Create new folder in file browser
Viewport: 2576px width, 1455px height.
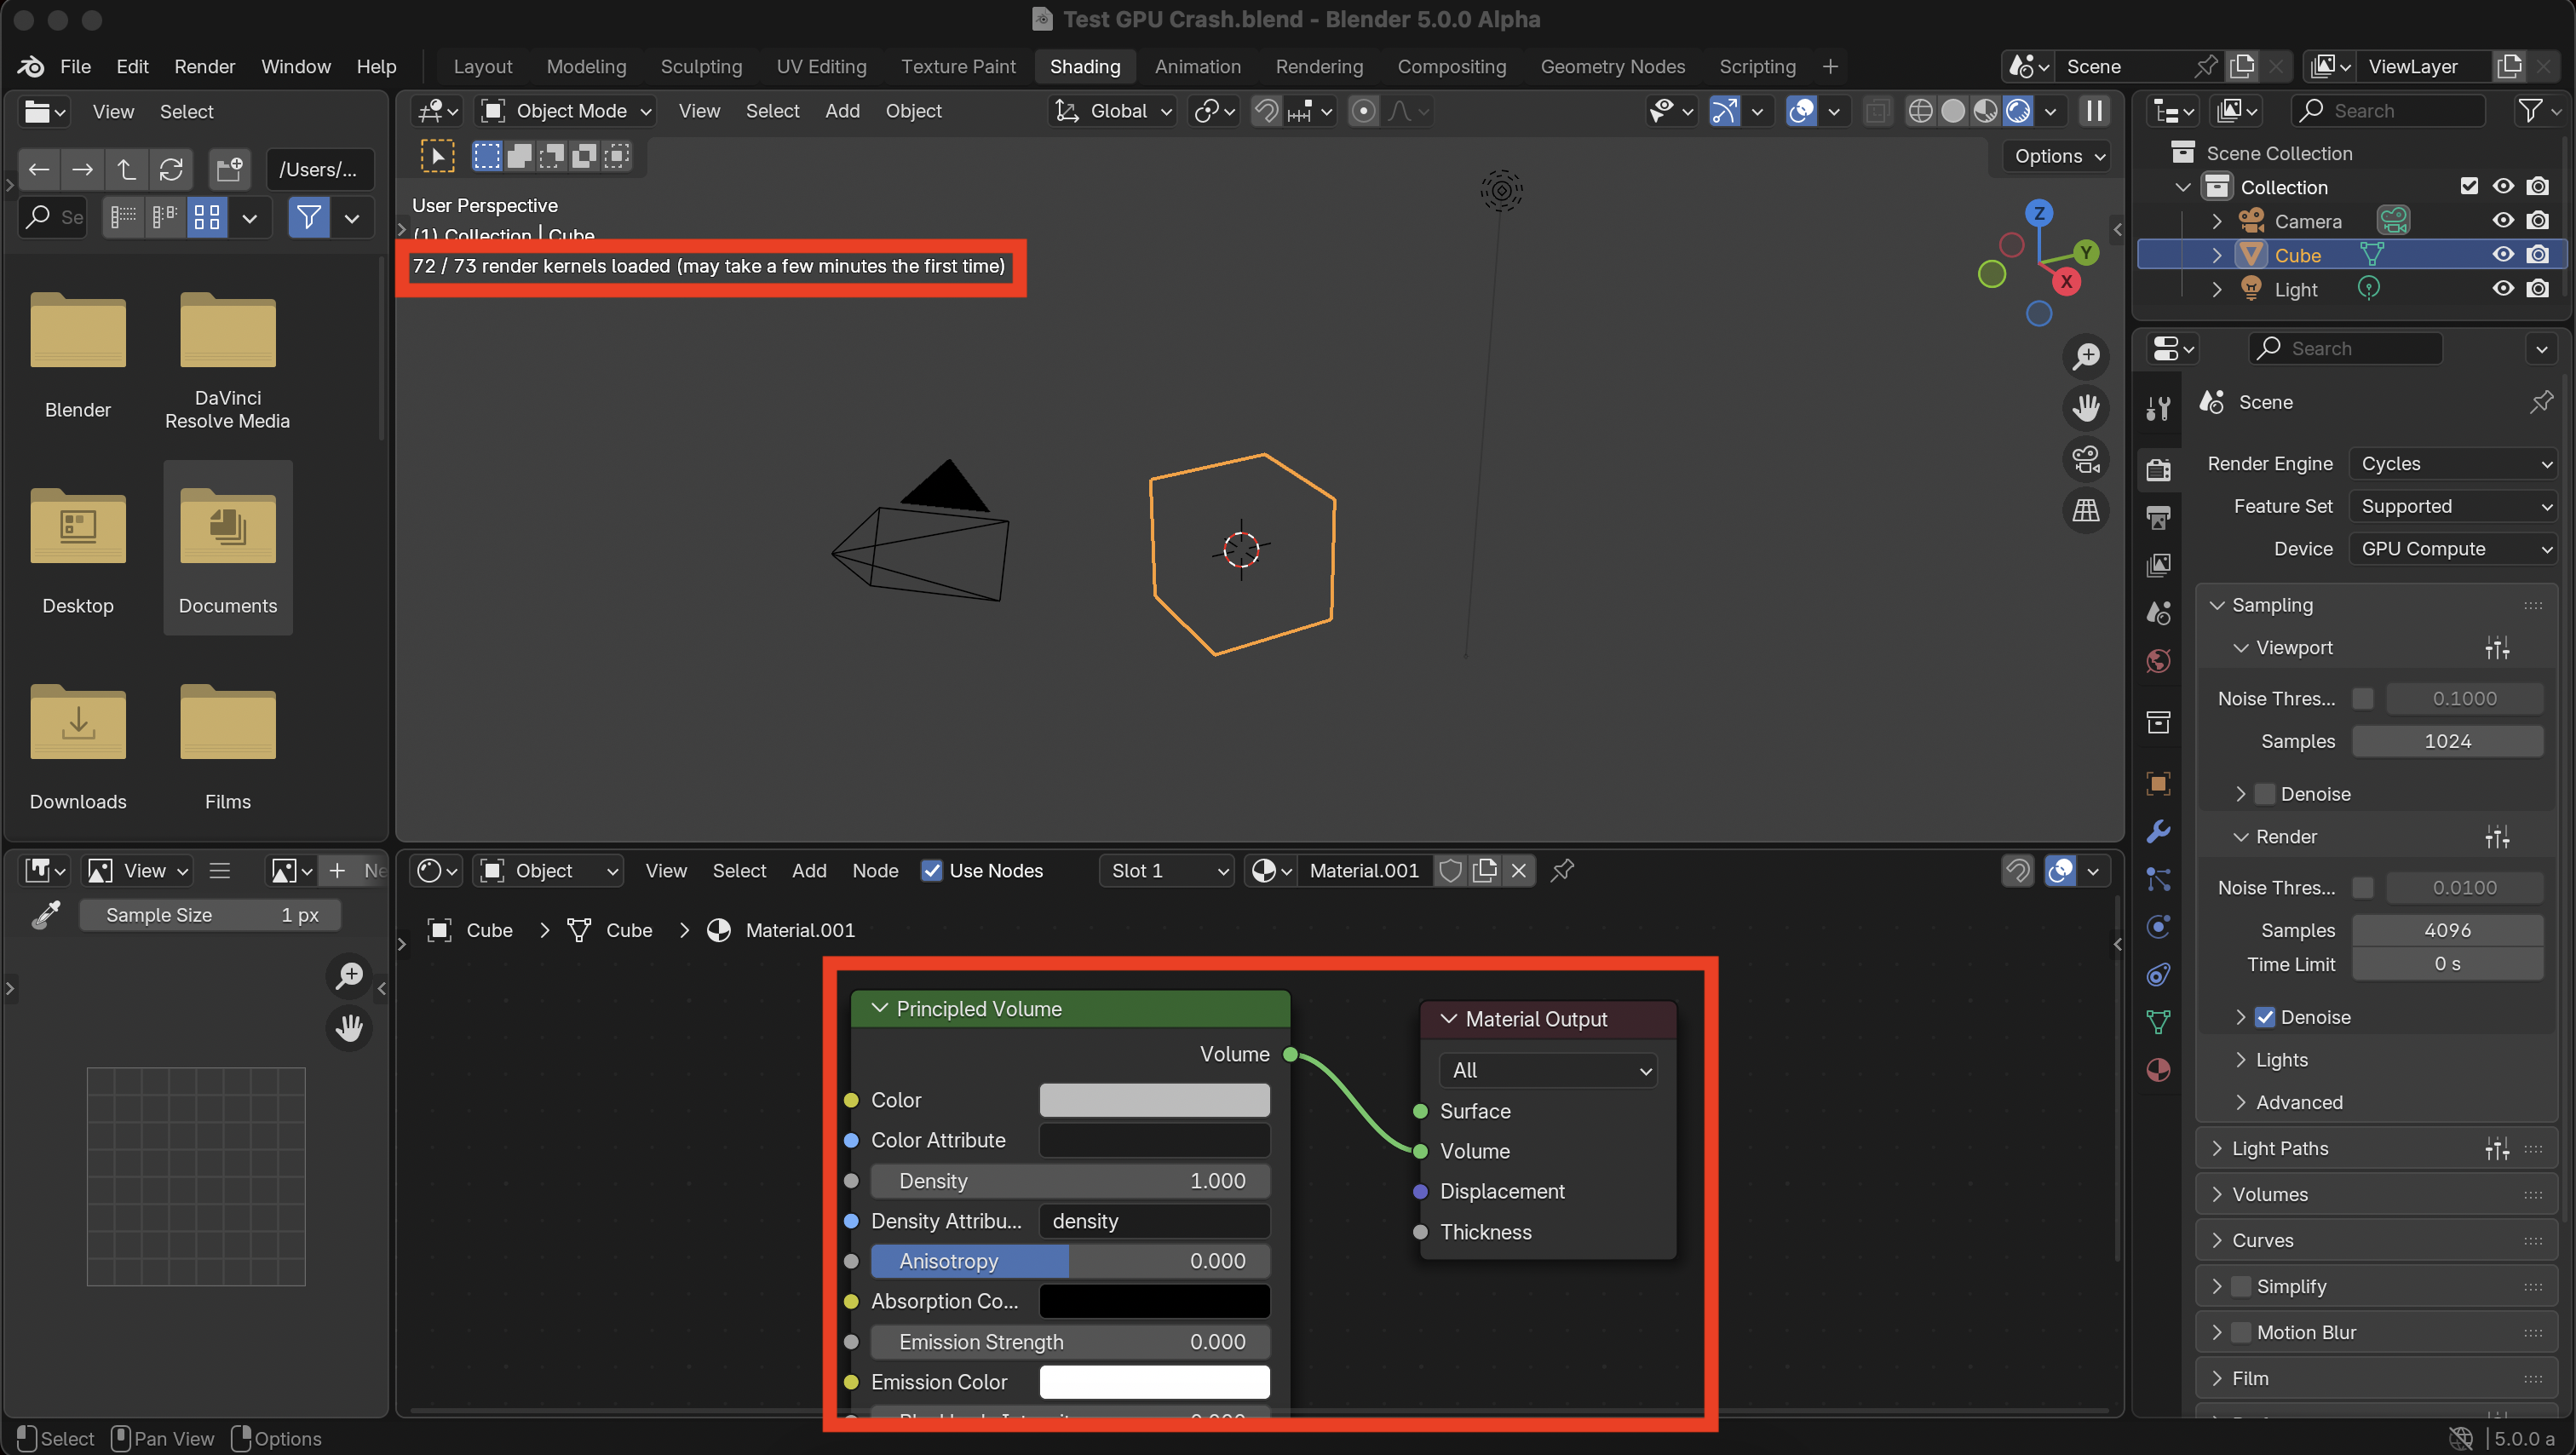click(230, 169)
